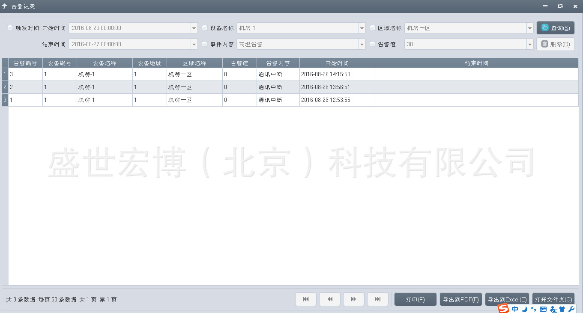Click the 设备名称 column header
The width and height of the screenshot is (583, 313).
[x=105, y=63]
